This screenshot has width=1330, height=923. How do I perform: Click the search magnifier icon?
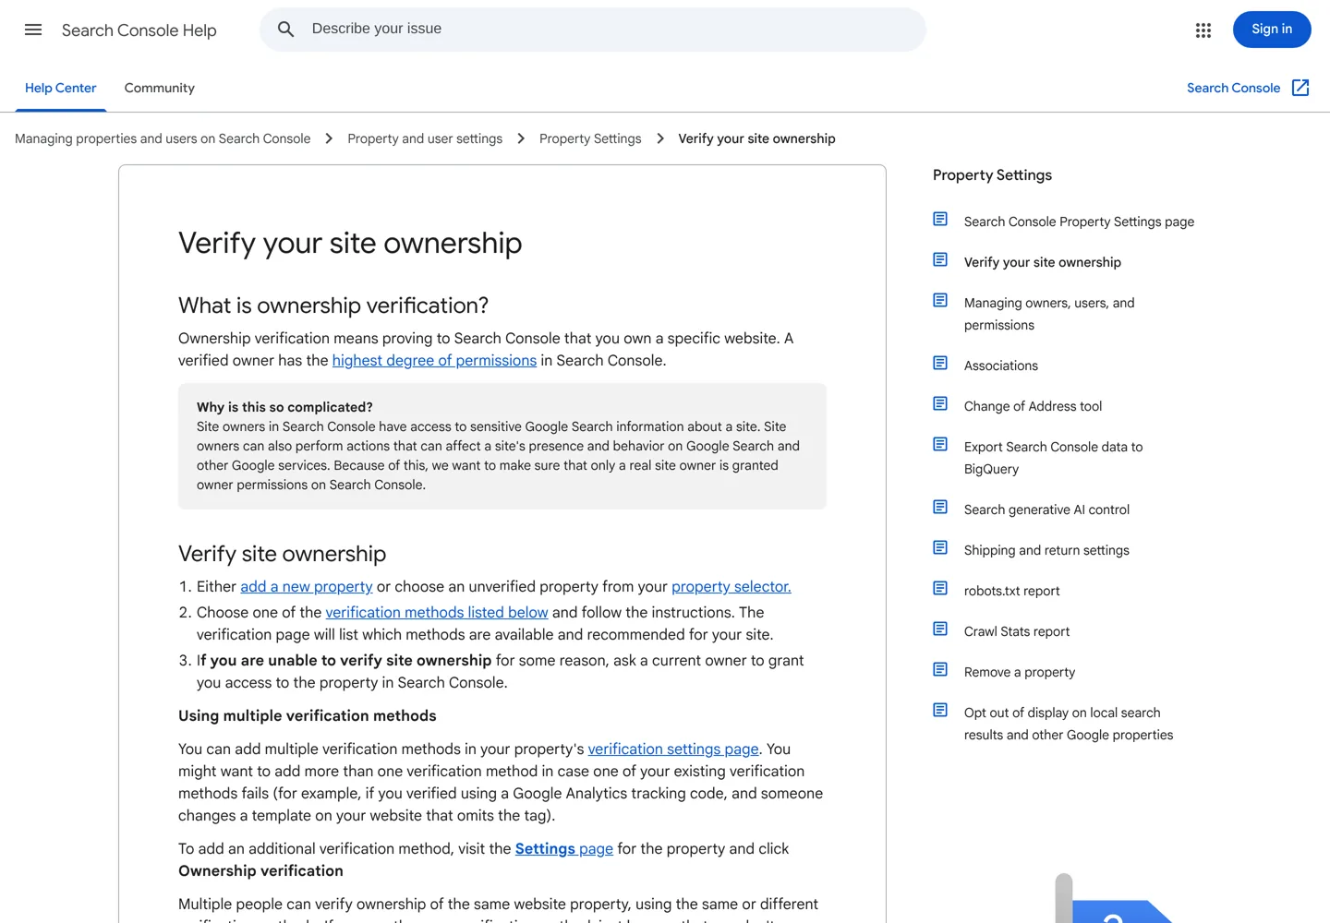(x=286, y=30)
